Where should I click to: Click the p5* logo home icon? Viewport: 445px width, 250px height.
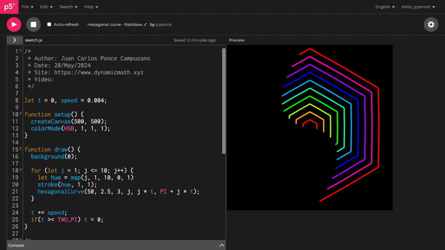(x=9, y=7)
